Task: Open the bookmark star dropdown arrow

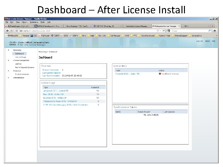Action: point(160,31)
